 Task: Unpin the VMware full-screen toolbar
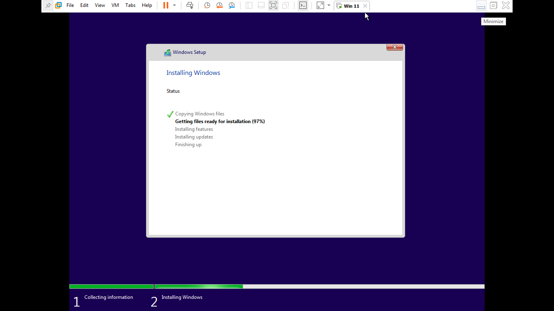(48, 6)
